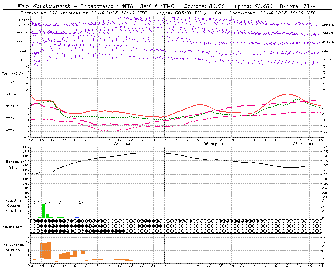Click the Давление pressure panel label
The image size is (336, 268).
13,162
